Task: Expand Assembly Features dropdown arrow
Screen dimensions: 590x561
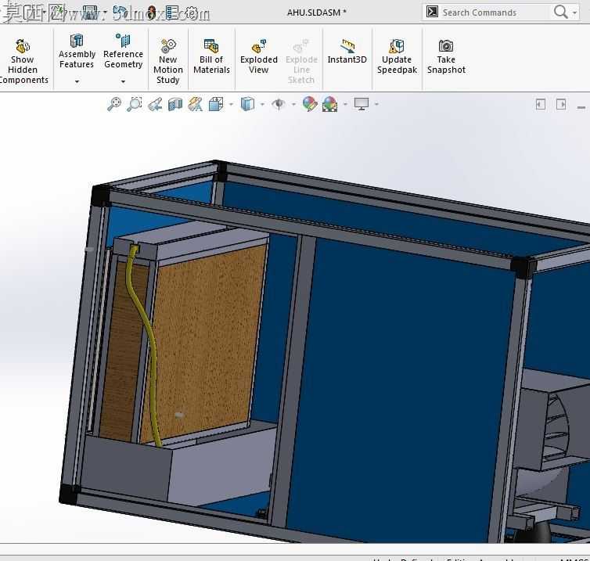Action: tap(77, 81)
